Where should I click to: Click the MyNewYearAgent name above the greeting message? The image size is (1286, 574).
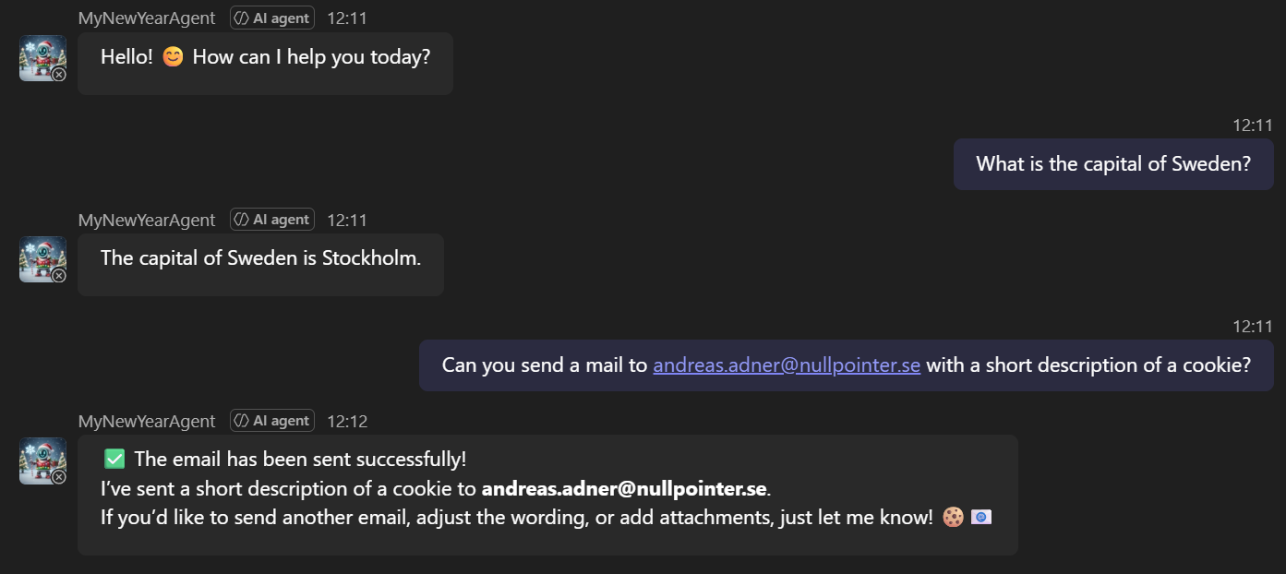tap(147, 18)
